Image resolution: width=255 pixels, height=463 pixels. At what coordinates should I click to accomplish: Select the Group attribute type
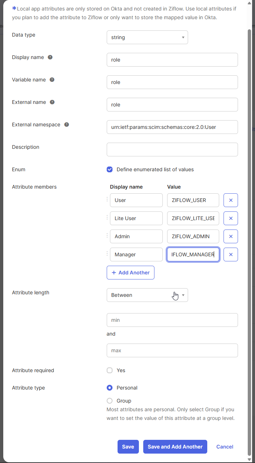110,401
